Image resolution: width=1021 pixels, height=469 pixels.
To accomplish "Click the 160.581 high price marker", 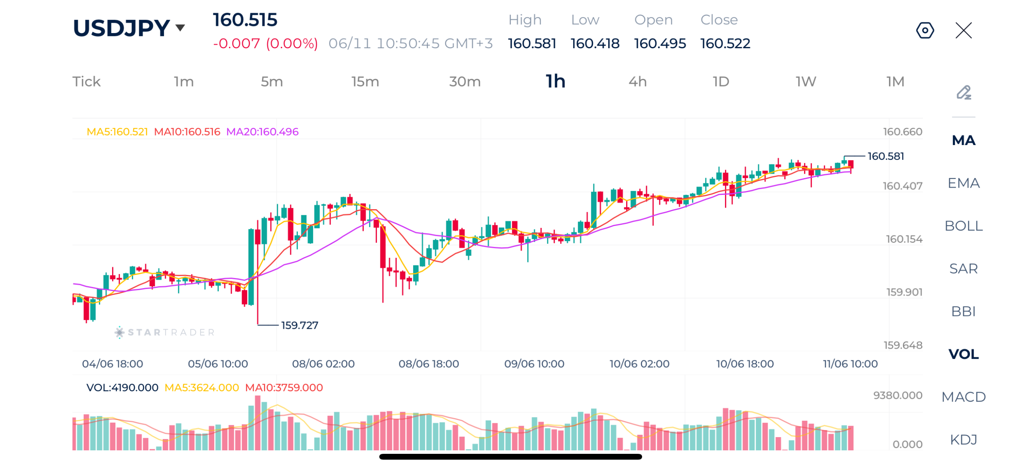I will point(885,156).
